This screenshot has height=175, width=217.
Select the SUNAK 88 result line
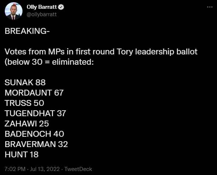[25, 82]
